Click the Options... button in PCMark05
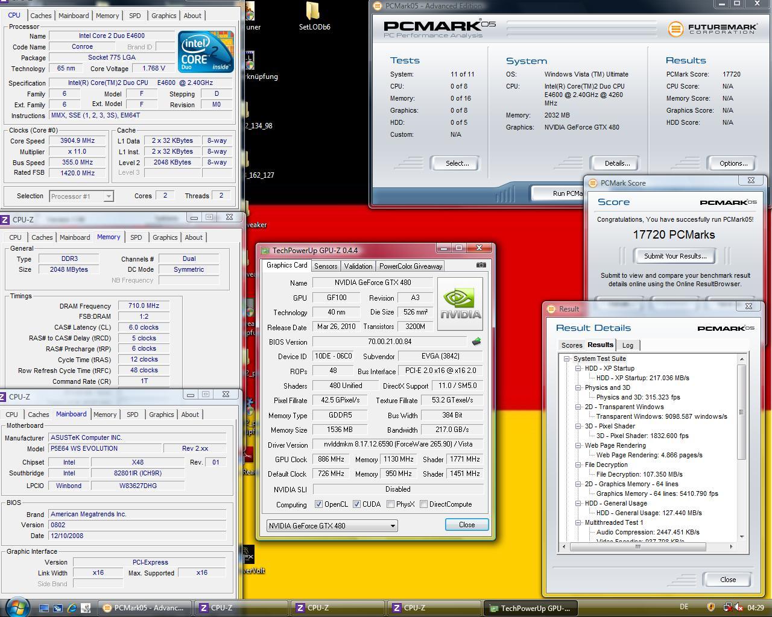Image resolution: width=772 pixels, height=617 pixels. 733,163
